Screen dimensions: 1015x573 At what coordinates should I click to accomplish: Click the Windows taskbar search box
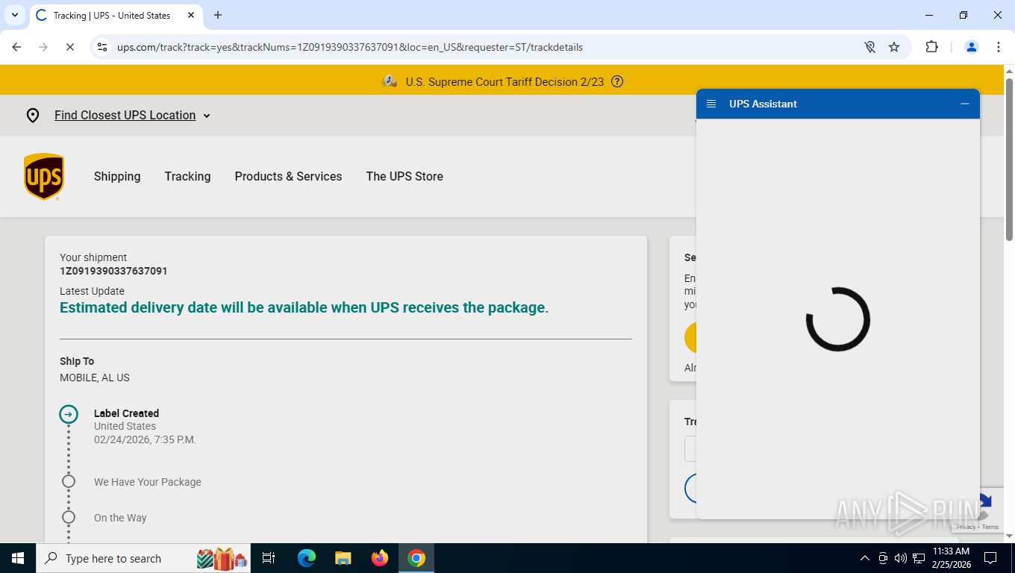point(145,558)
